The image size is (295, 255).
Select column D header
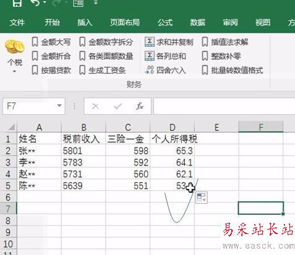pyautogui.click(x=172, y=127)
